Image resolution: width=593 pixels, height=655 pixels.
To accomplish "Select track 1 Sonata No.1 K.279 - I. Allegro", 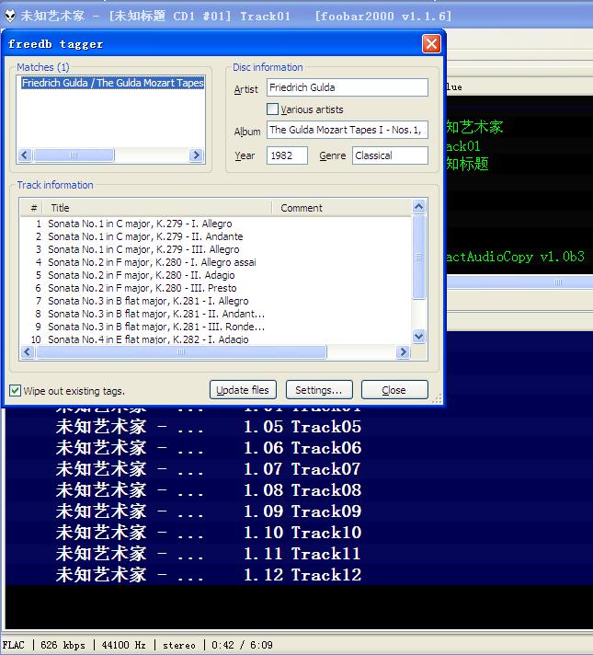I will [216, 224].
